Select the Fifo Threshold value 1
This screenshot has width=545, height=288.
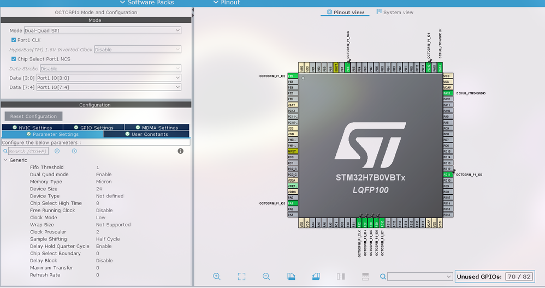pos(98,167)
